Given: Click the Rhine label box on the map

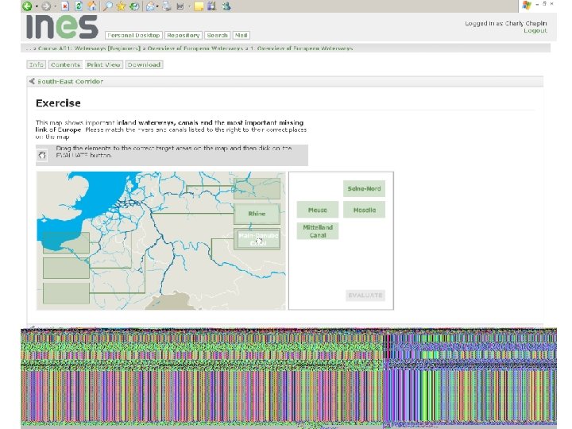Looking at the screenshot, I should coord(257,214).
